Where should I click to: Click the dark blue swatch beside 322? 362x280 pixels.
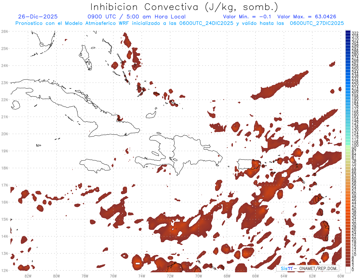[x=348, y=32]
